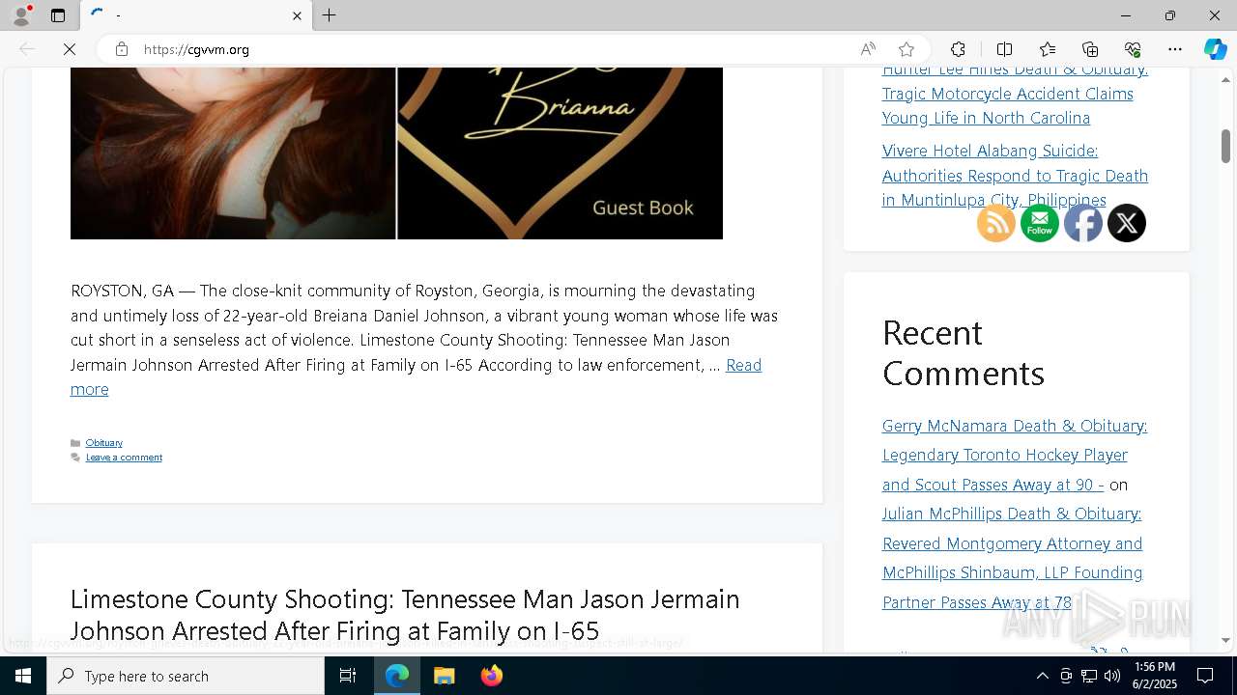Open the Brianna Guest Book image
This screenshot has width=1237, height=695.
(396, 153)
